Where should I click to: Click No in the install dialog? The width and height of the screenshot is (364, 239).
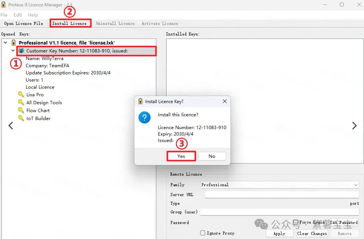[x=212, y=156]
